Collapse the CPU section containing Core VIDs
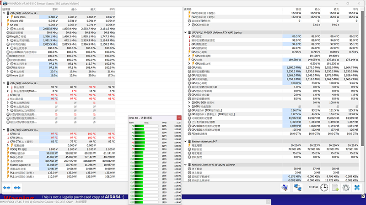This screenshot has height=205, width=366. 4,13
